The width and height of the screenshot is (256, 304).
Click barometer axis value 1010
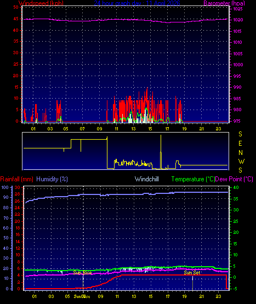[x=237, y=43]
